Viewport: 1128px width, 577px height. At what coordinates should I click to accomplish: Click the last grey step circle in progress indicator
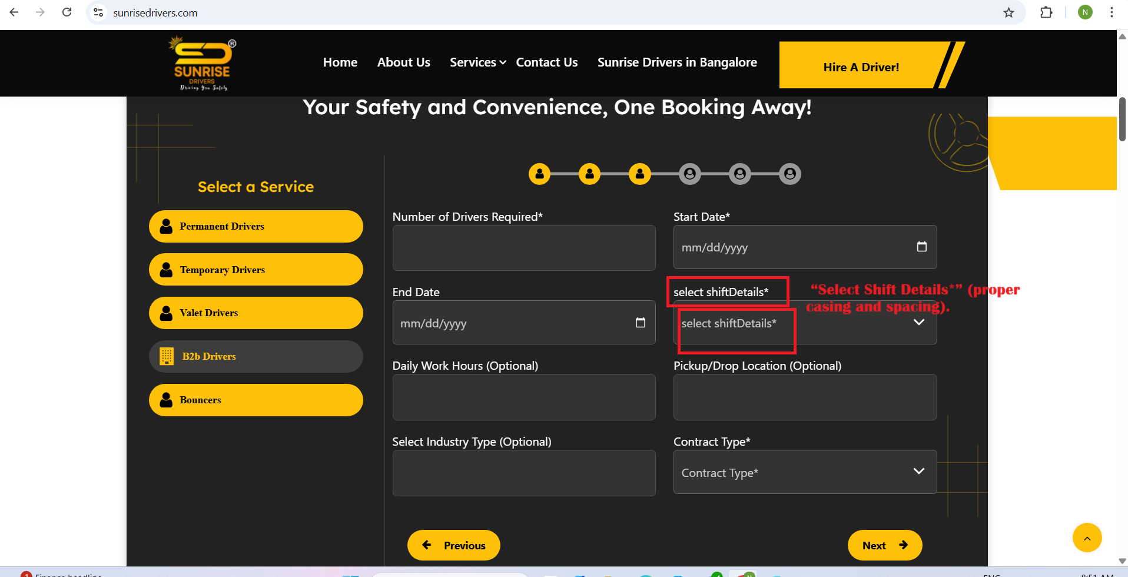(x=789, y=174)
